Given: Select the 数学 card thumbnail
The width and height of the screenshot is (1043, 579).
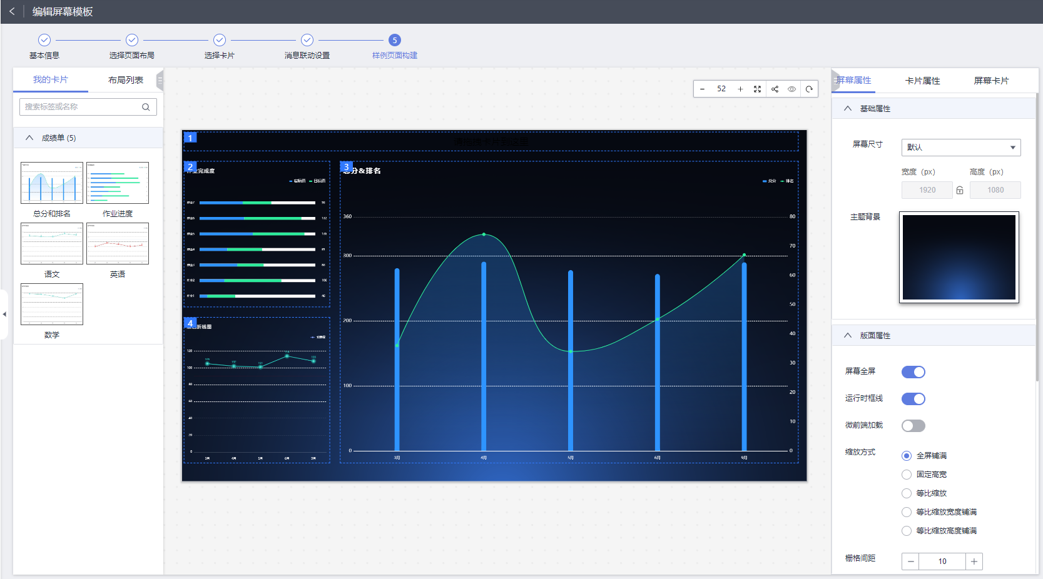Looking at the screenshot, I should [x=52, y=305].
